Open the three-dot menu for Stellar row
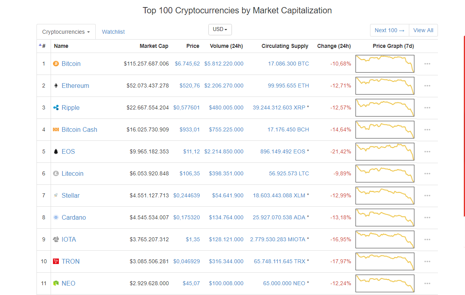The image size is (465, 295). [427, 195]
